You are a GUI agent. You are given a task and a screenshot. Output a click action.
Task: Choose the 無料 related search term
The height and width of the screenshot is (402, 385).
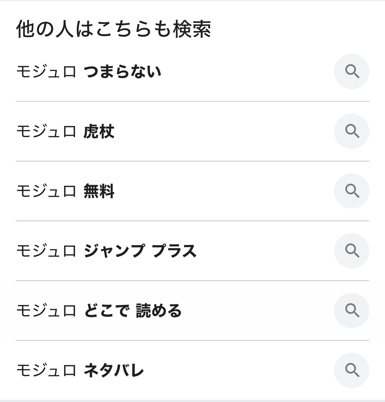[x=99, y=191]
